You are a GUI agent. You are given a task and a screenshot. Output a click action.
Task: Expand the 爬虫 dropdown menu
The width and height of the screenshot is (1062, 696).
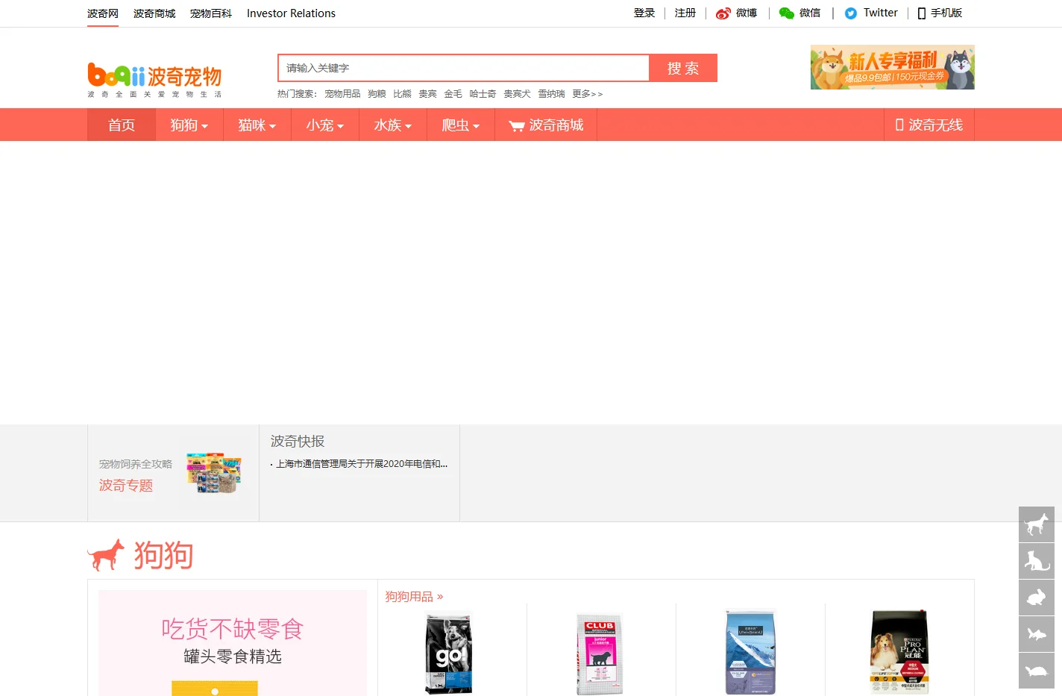461,125
